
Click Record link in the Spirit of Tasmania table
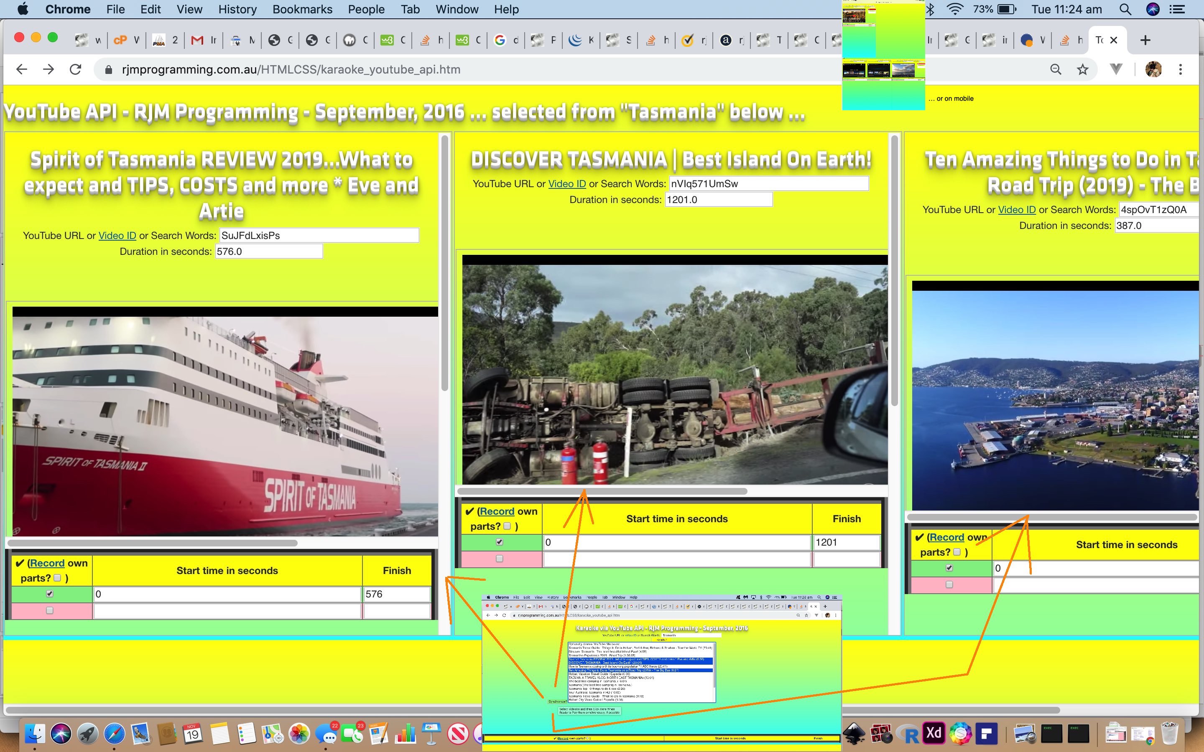coord(47,563)
